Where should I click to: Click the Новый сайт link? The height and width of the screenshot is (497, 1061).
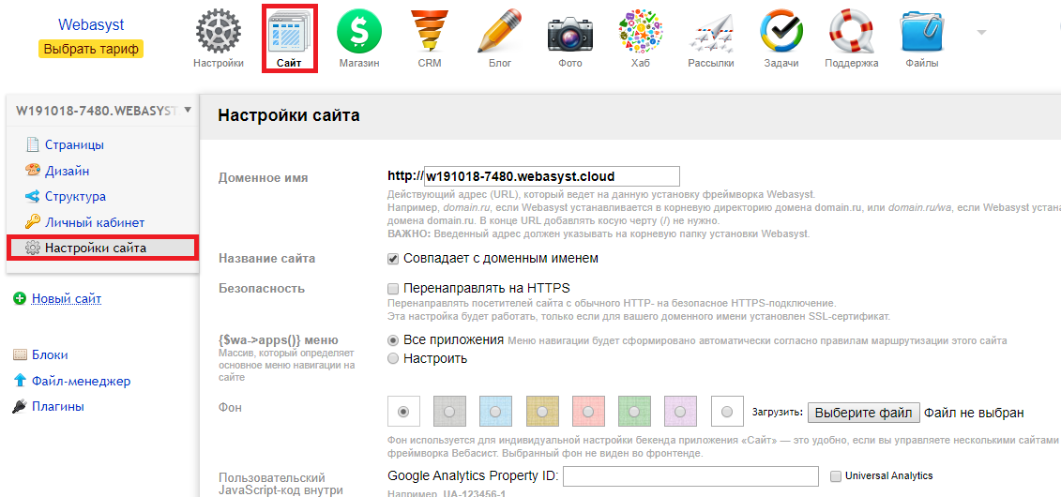[67, 298]
